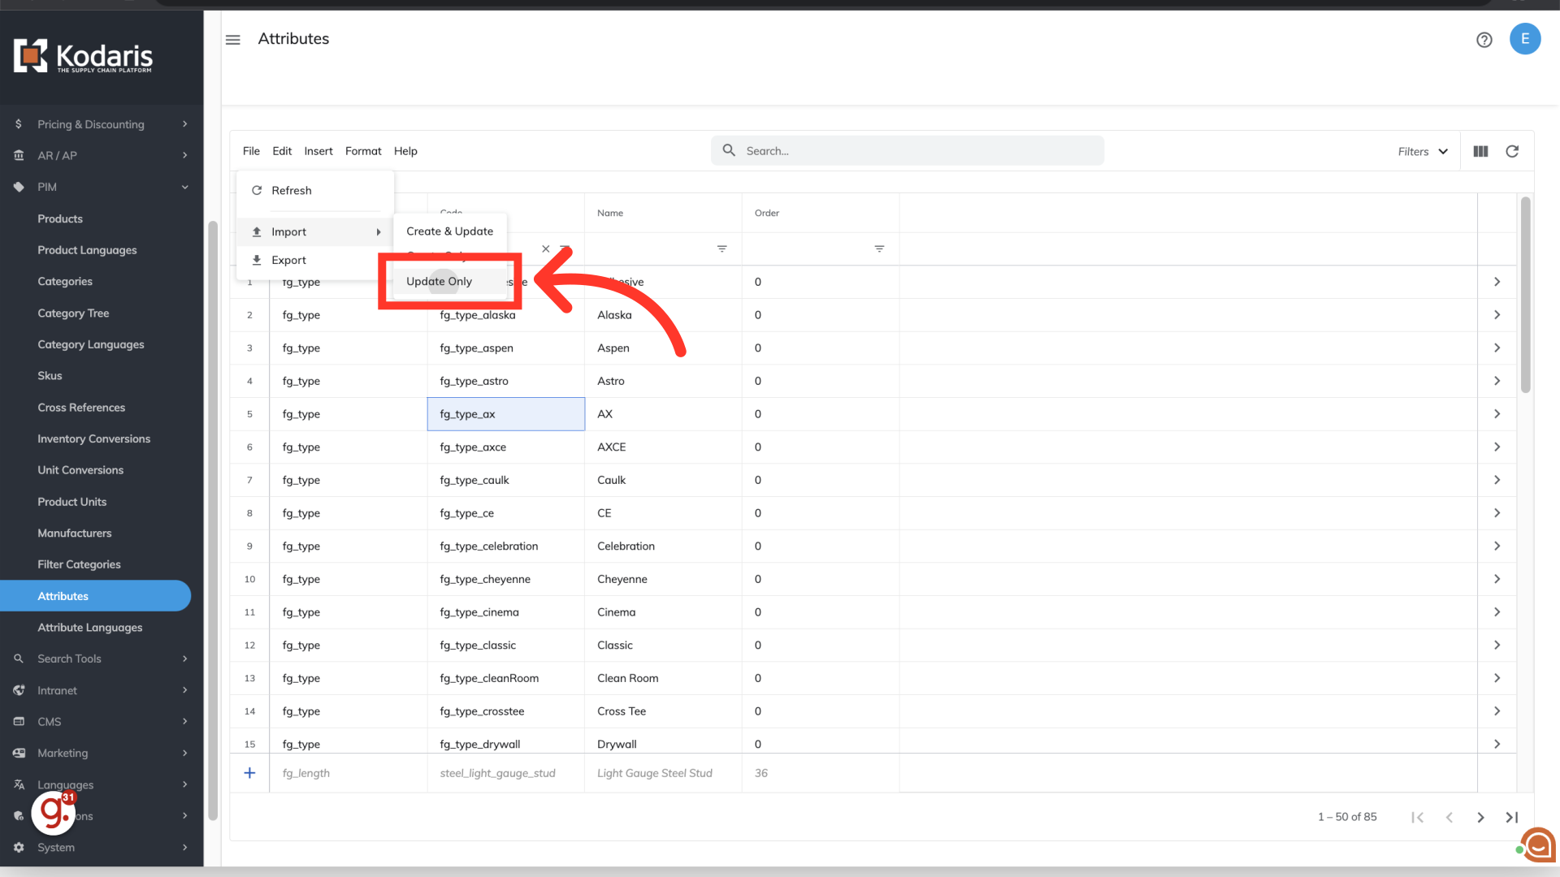Click Export in the File menu
The image size is (1560, 877).
[288, 260]
